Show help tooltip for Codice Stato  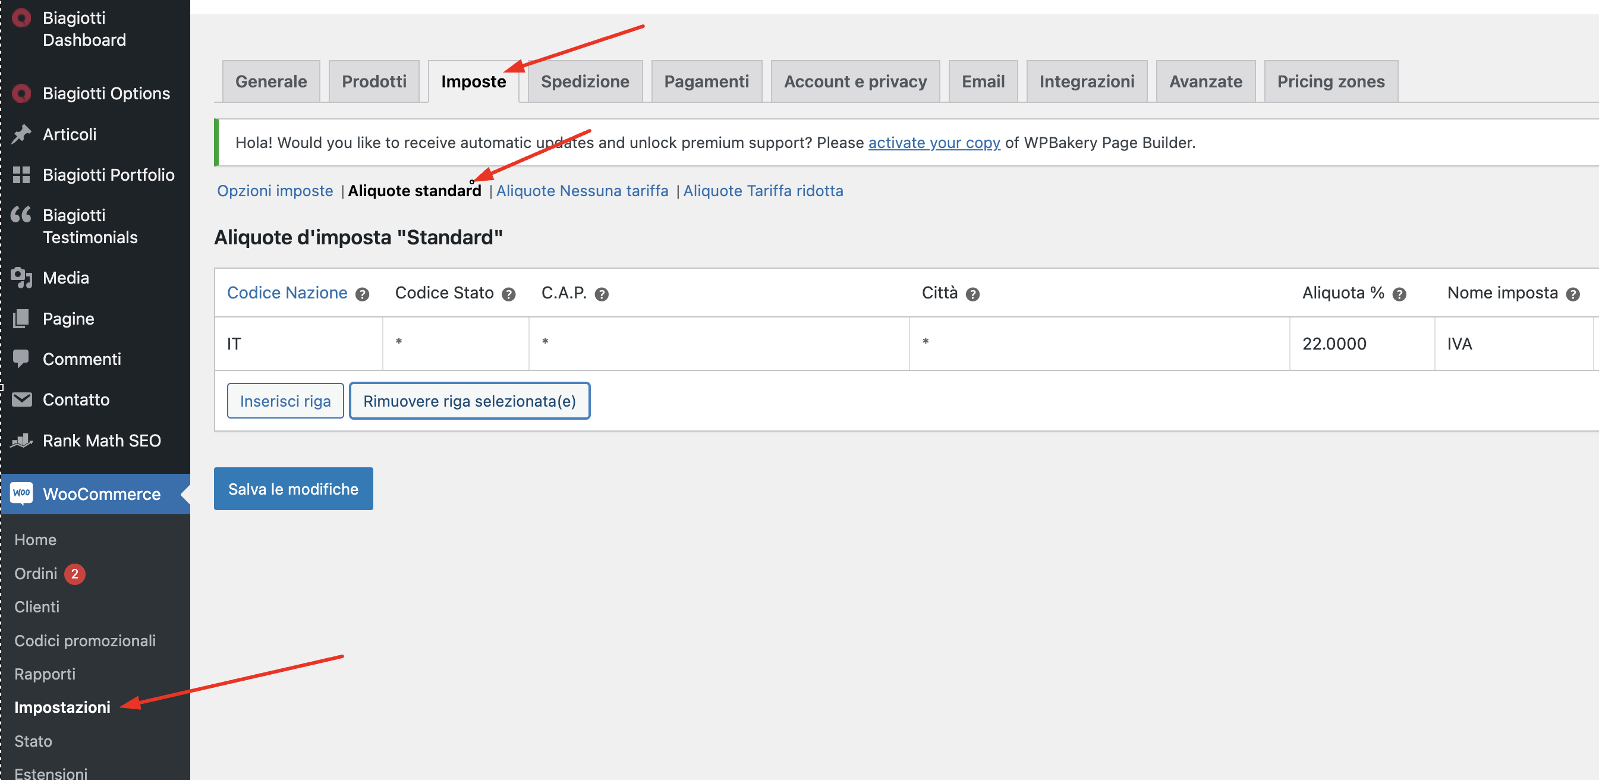pyautogui.click(x=509, y=294)
